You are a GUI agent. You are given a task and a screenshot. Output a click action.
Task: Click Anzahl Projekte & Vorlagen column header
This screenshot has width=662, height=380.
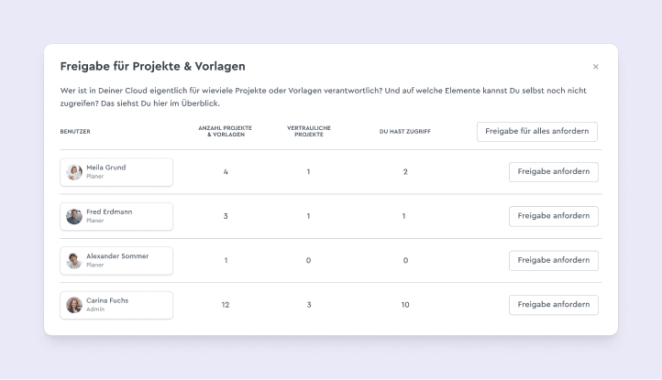click(226, 131)
